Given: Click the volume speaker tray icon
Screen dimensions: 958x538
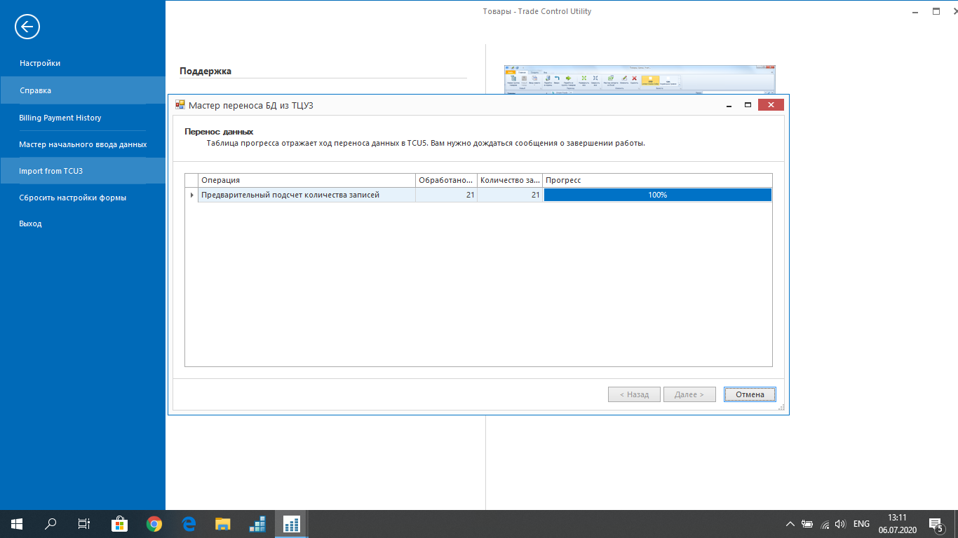Looking at the screenshot, I should [840, 523].
